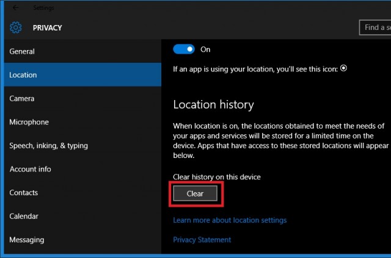Open the Privacy Statement link
Screen dimensions: 391x258
coord(202,240)
